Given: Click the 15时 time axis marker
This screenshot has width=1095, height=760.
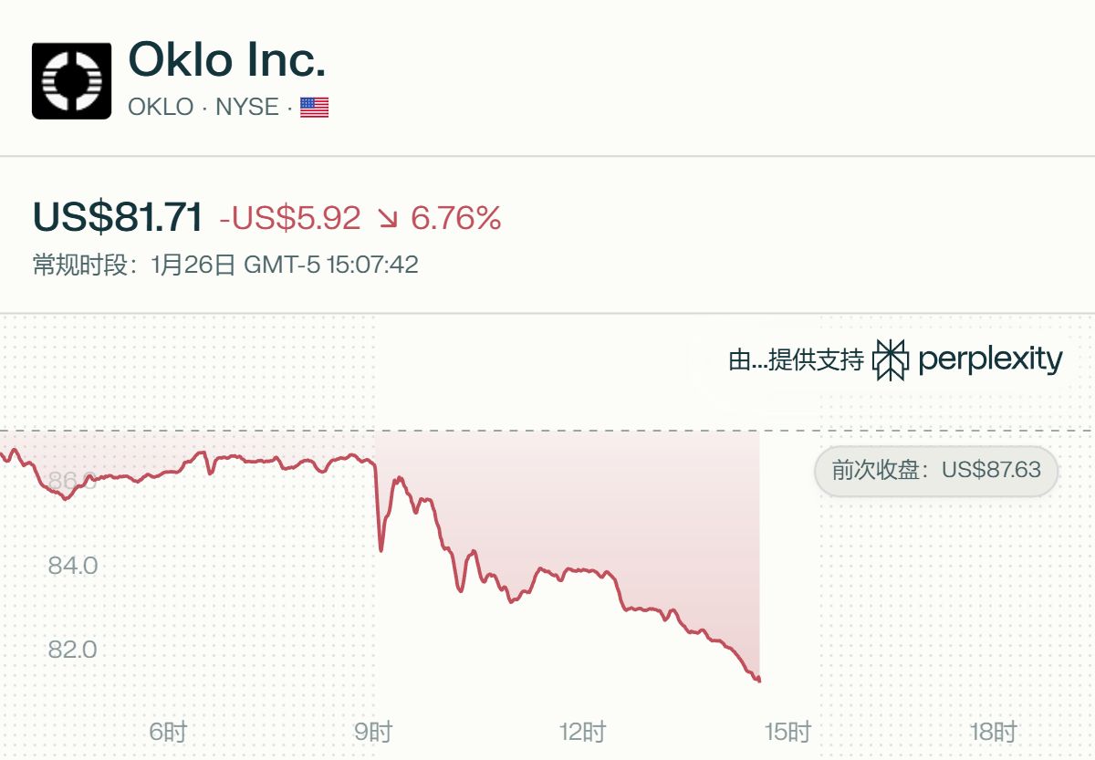Looking at the screenshot, I should (x=787, y=732).
